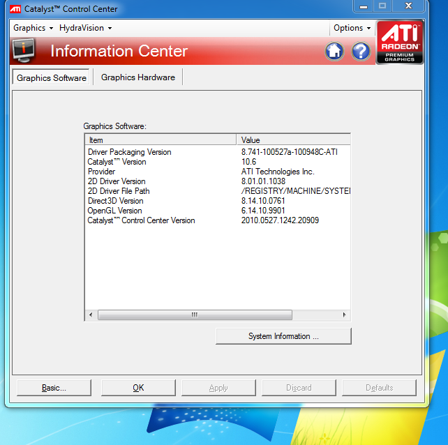The image size is (448, 445).
Task: Click the Home icon in the Information Center banner
Action: [x=334, y=52]
